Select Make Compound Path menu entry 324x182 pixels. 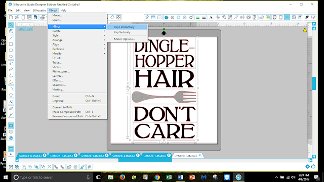click(77, 112)
